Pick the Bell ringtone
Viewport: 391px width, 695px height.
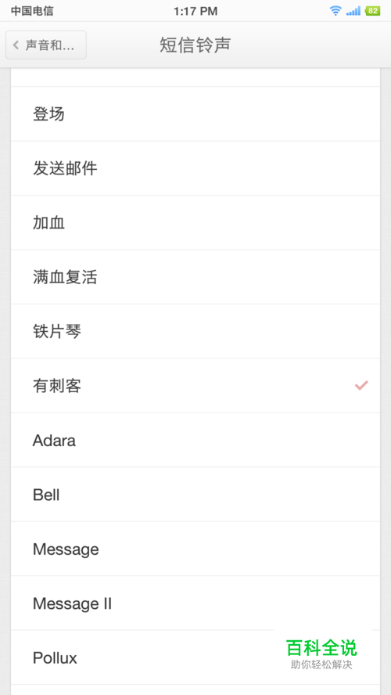pyautogui.click(x=195, y=495)
